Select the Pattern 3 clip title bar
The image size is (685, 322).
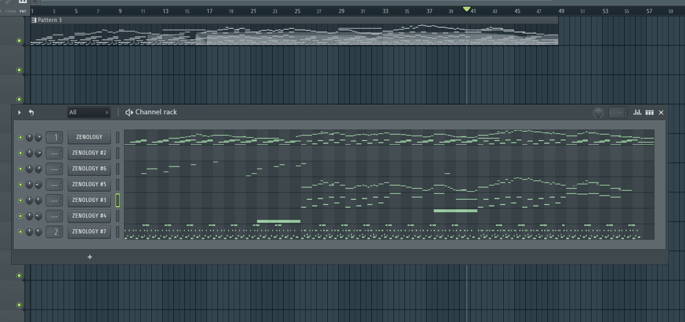point(294,20)
